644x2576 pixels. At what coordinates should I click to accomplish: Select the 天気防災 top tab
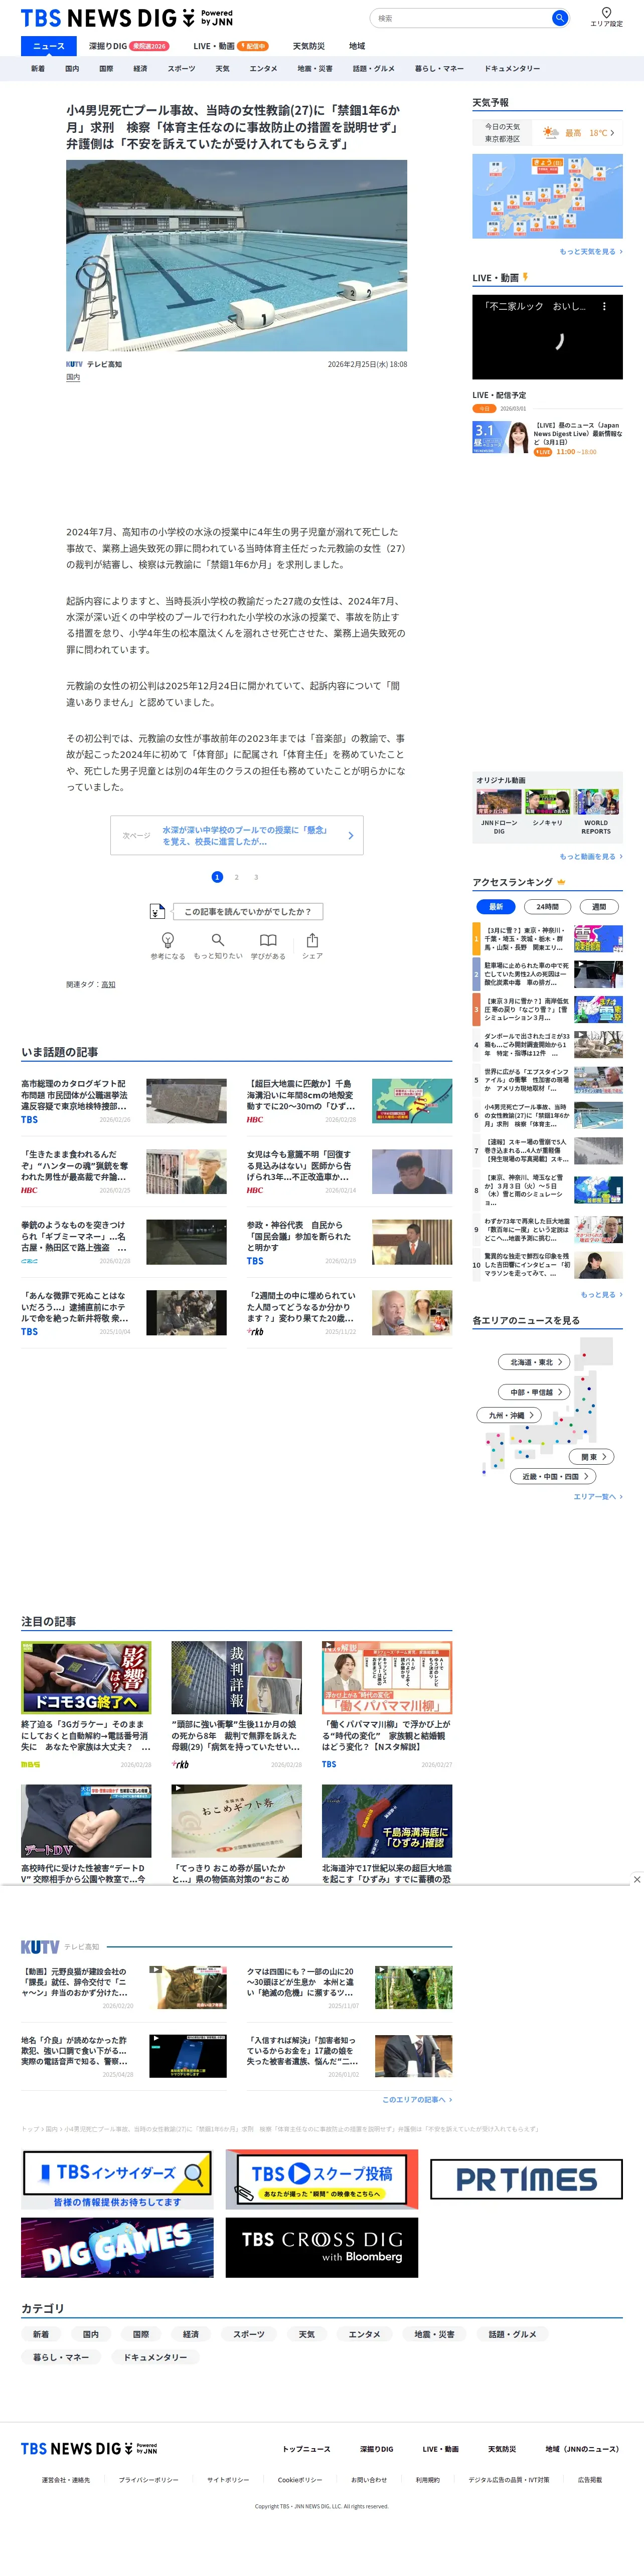[309, 46]
